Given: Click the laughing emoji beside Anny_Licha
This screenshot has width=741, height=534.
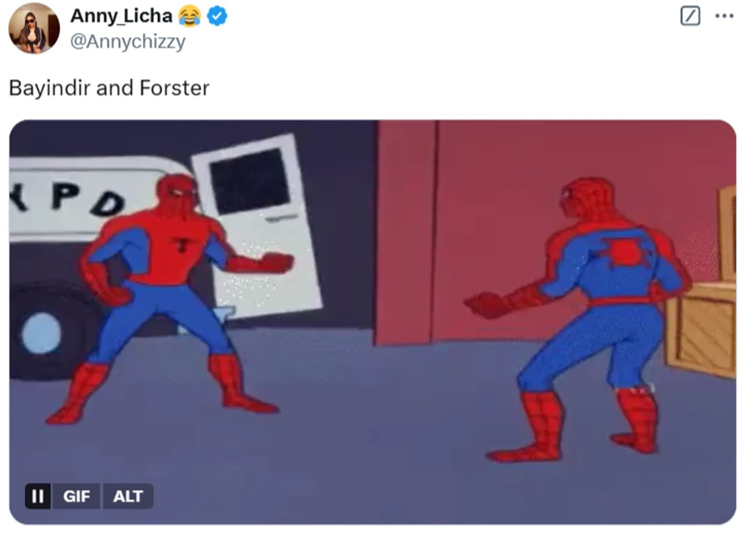Looking at the screenshot, I should (x=189, y=16).
